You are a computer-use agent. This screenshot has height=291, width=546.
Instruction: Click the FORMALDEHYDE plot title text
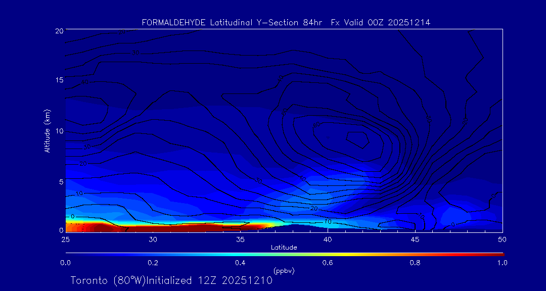(286, 23)
